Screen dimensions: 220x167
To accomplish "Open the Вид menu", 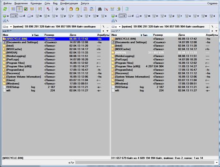I will pos(55,3).
